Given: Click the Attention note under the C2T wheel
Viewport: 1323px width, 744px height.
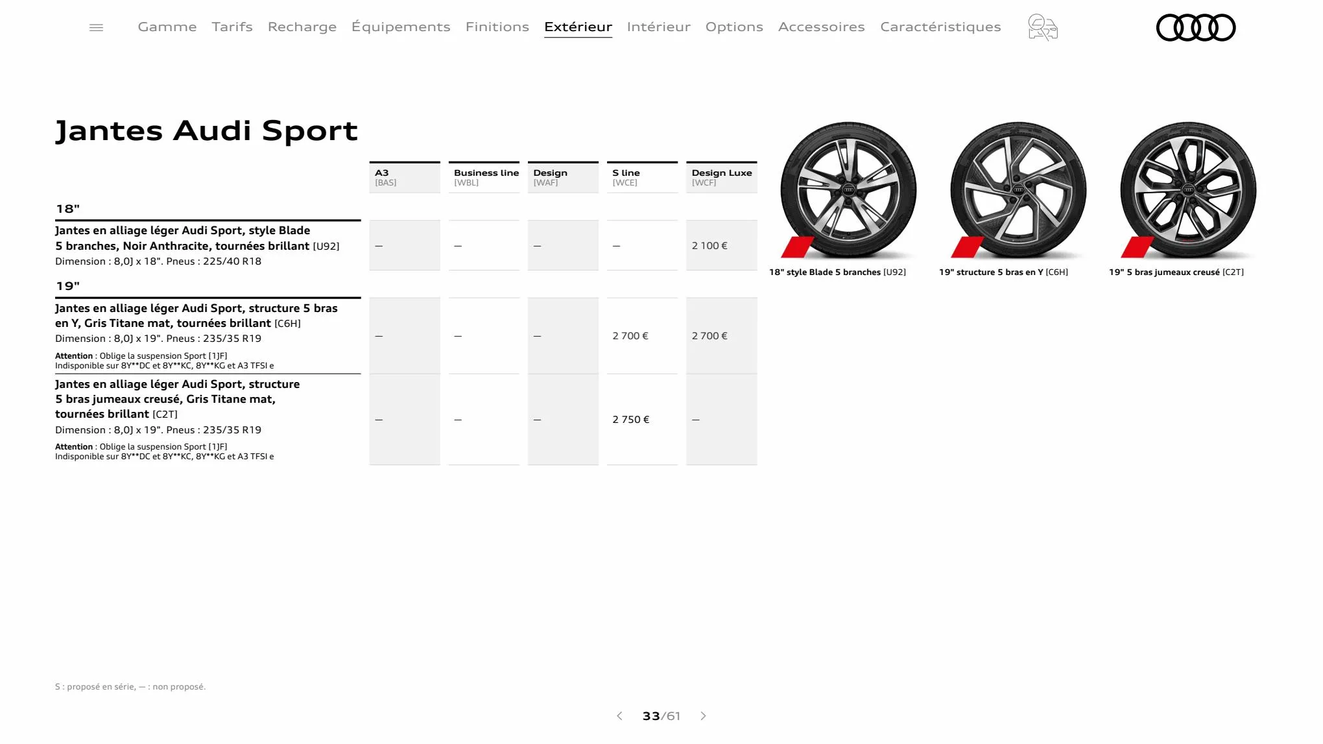Looking at the screenshot, I should pos(165,451).
